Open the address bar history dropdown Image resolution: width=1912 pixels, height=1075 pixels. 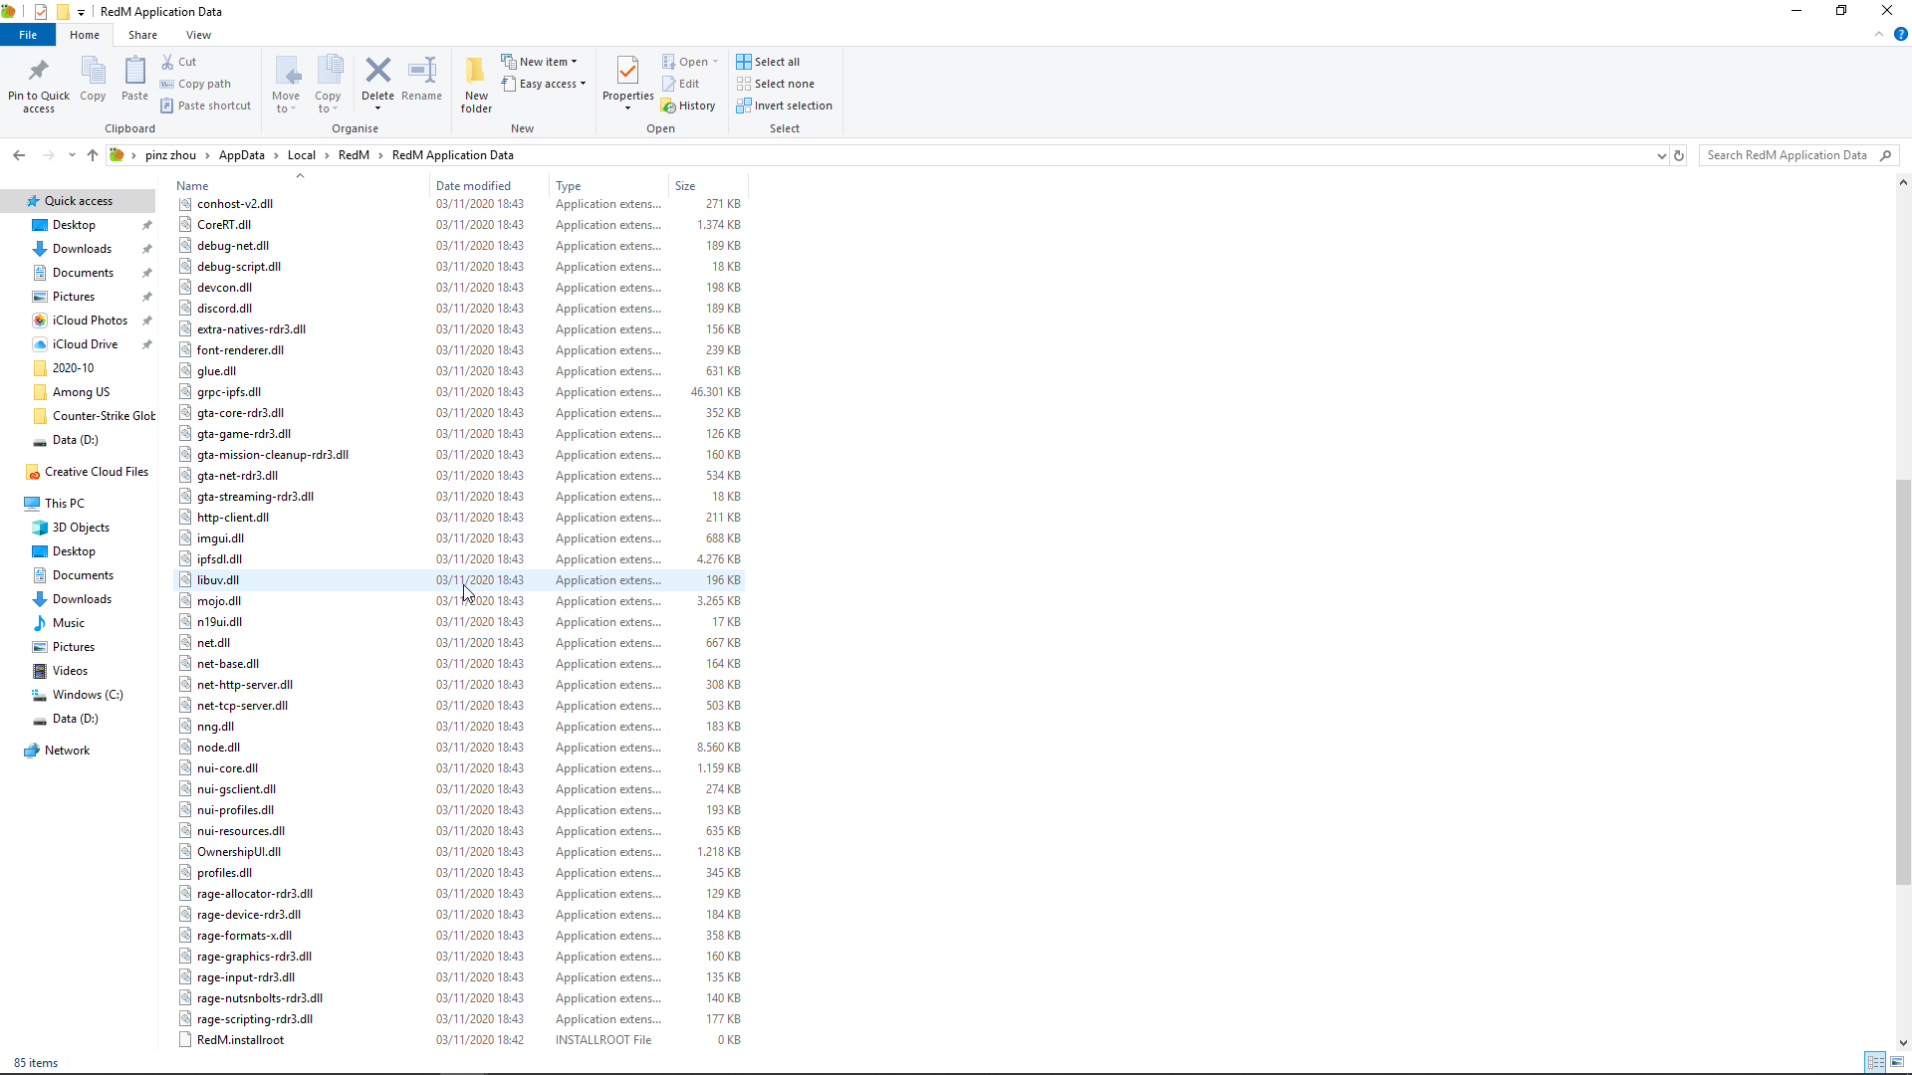(1660, 155)
